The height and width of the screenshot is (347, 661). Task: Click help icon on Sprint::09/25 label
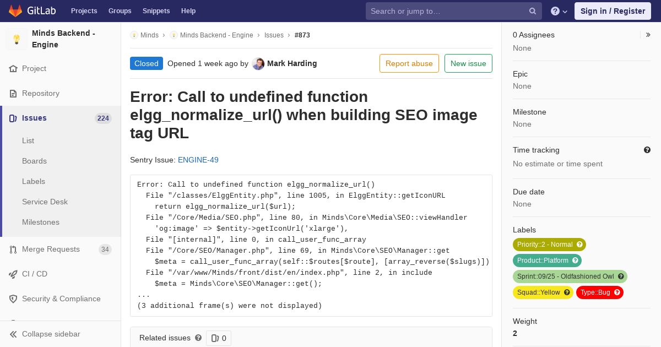coord(621,276)
